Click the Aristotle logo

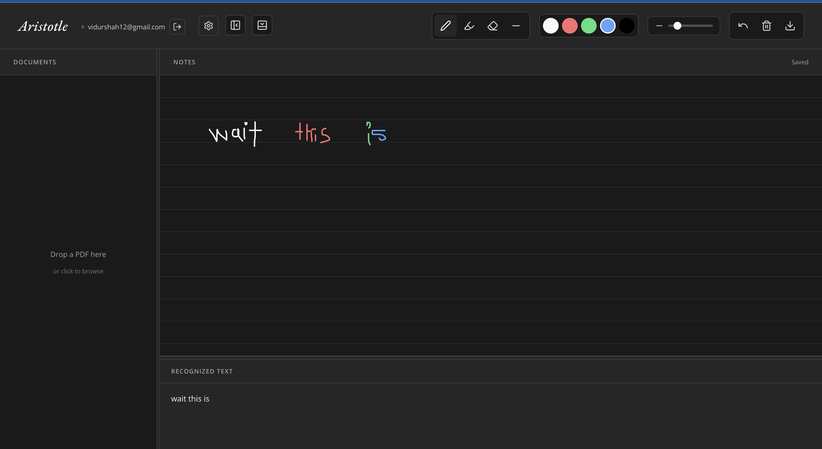coord(42,27)
